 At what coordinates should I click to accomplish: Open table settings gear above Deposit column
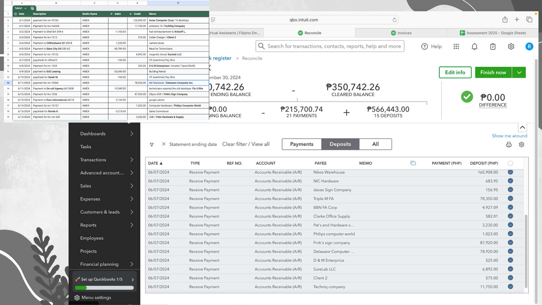tap(521, 145)
